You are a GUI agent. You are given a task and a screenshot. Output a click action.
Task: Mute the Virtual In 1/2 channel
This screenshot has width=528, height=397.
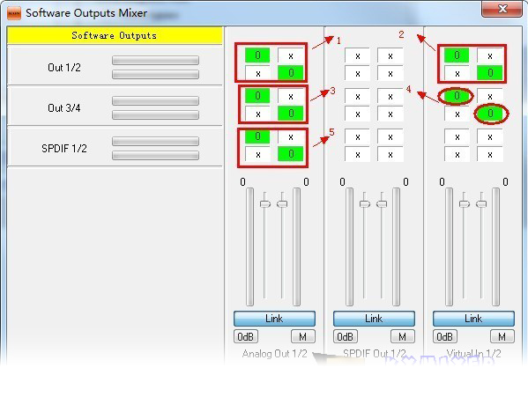(x=502, y=336)
